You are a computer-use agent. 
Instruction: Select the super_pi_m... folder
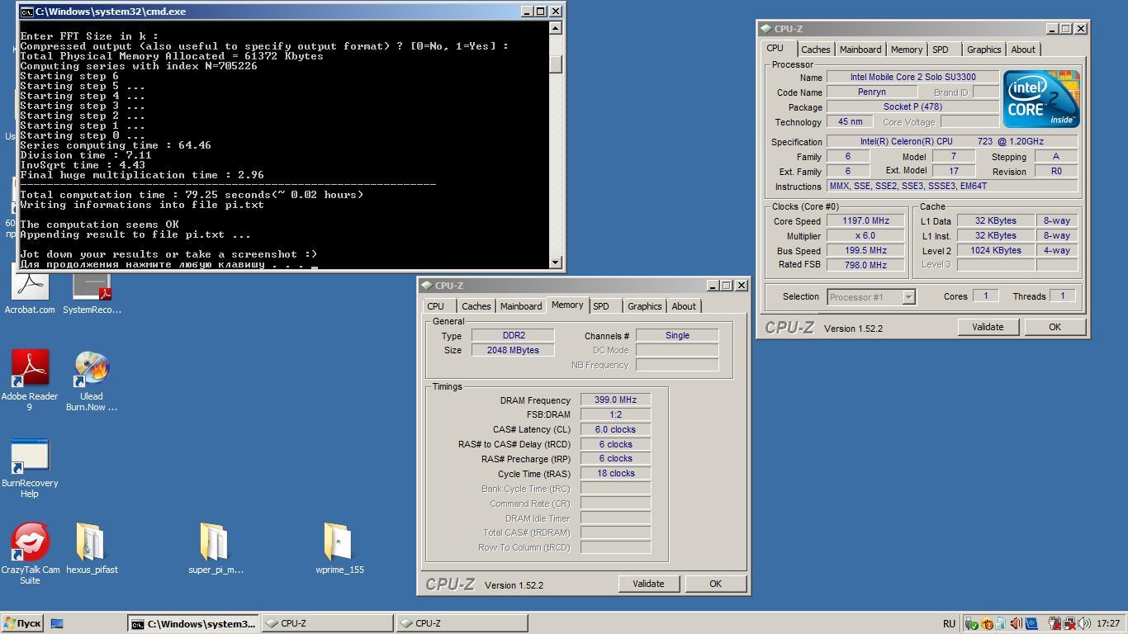click(216, 547)
